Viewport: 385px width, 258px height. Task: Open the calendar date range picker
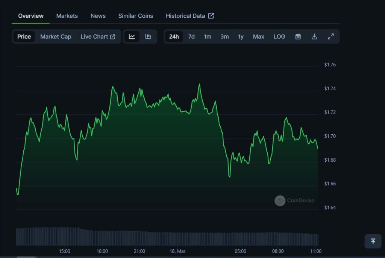tap(298, 36)
